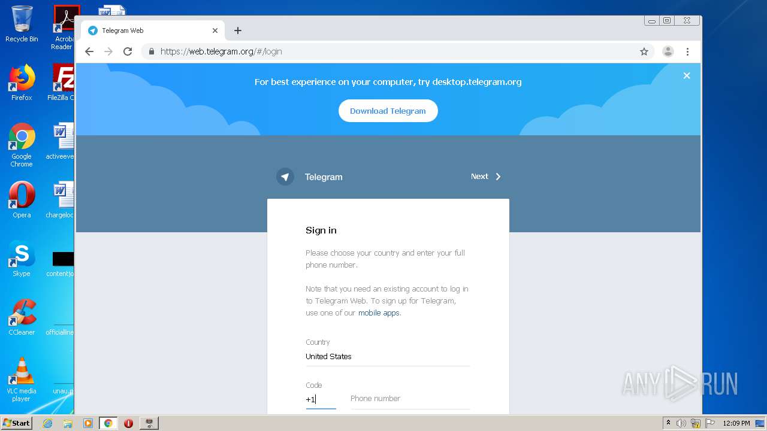This screenshot has height=431, width=767.
Task: Open the Google Chrome desktop shortcut
Action: 22,145
